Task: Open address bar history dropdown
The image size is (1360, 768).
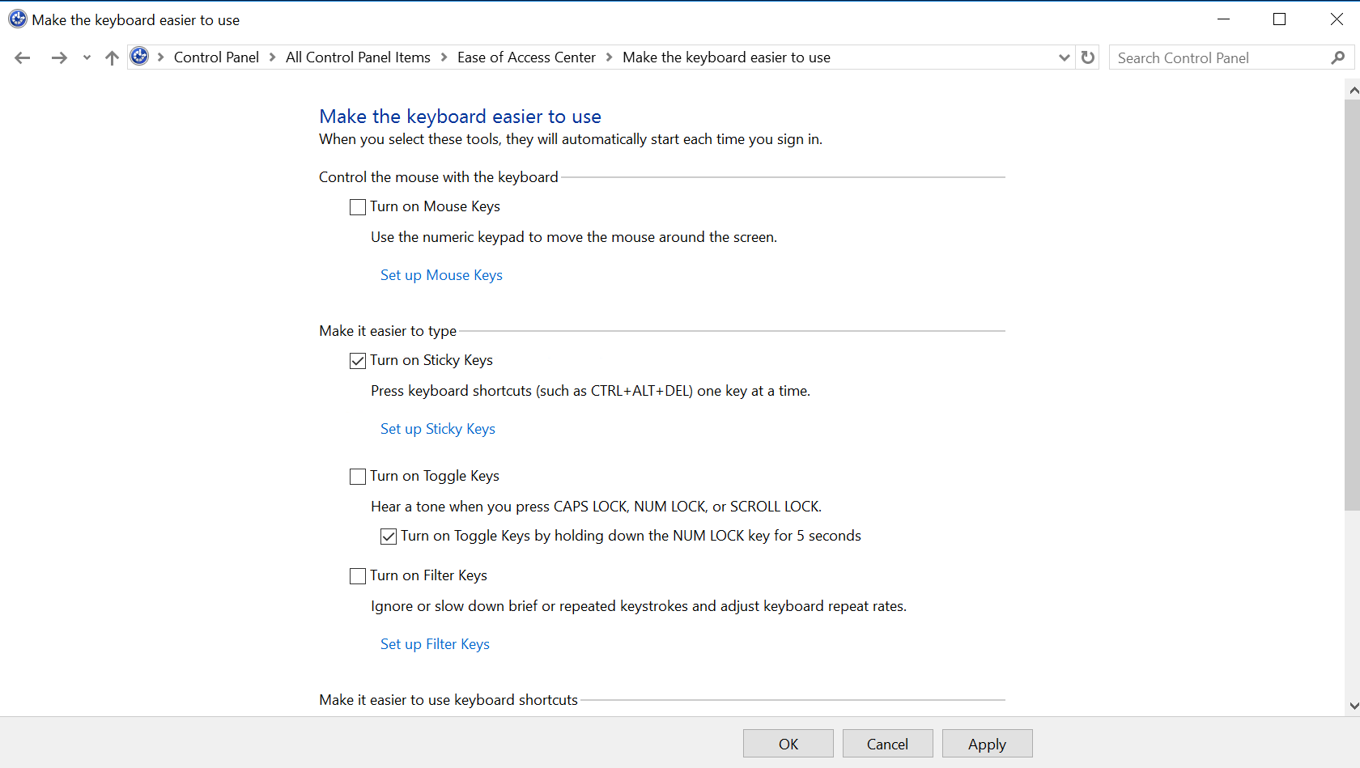Action: [1065, 57]
